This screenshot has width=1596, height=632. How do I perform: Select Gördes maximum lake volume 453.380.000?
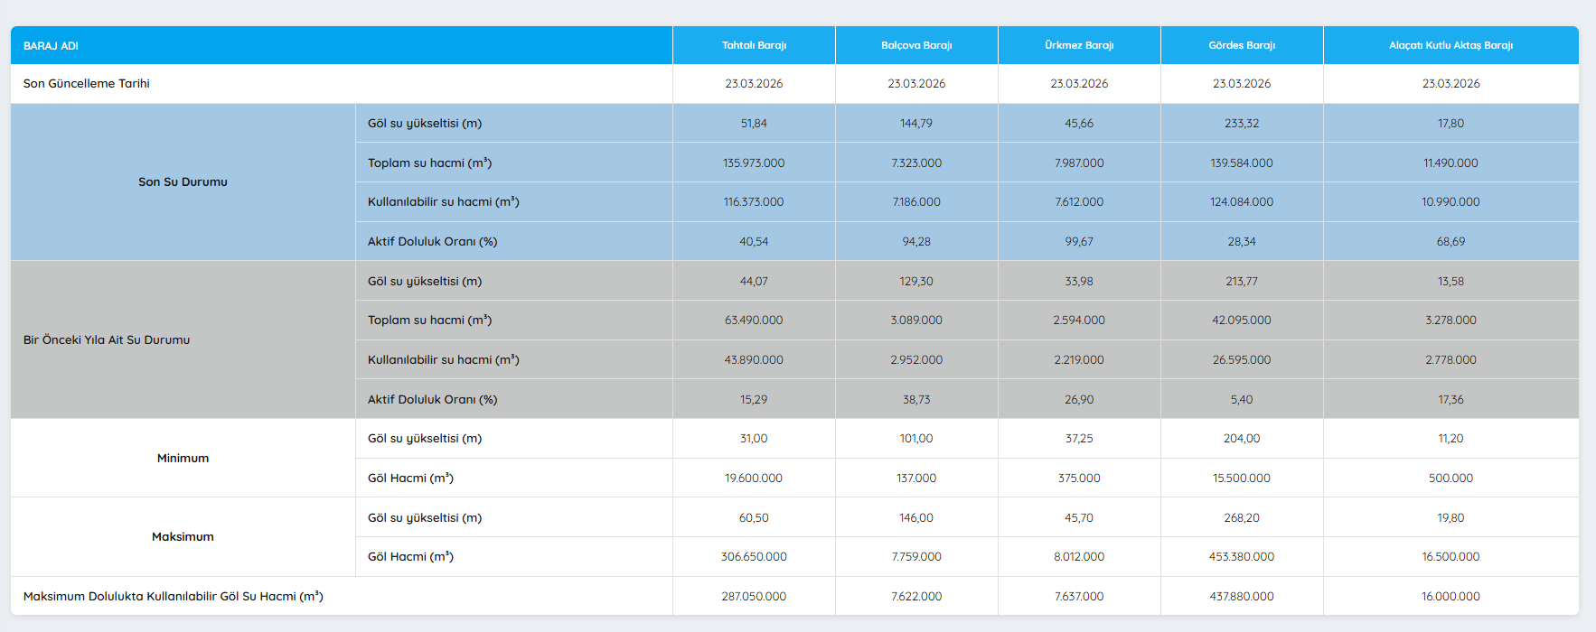1242,557
